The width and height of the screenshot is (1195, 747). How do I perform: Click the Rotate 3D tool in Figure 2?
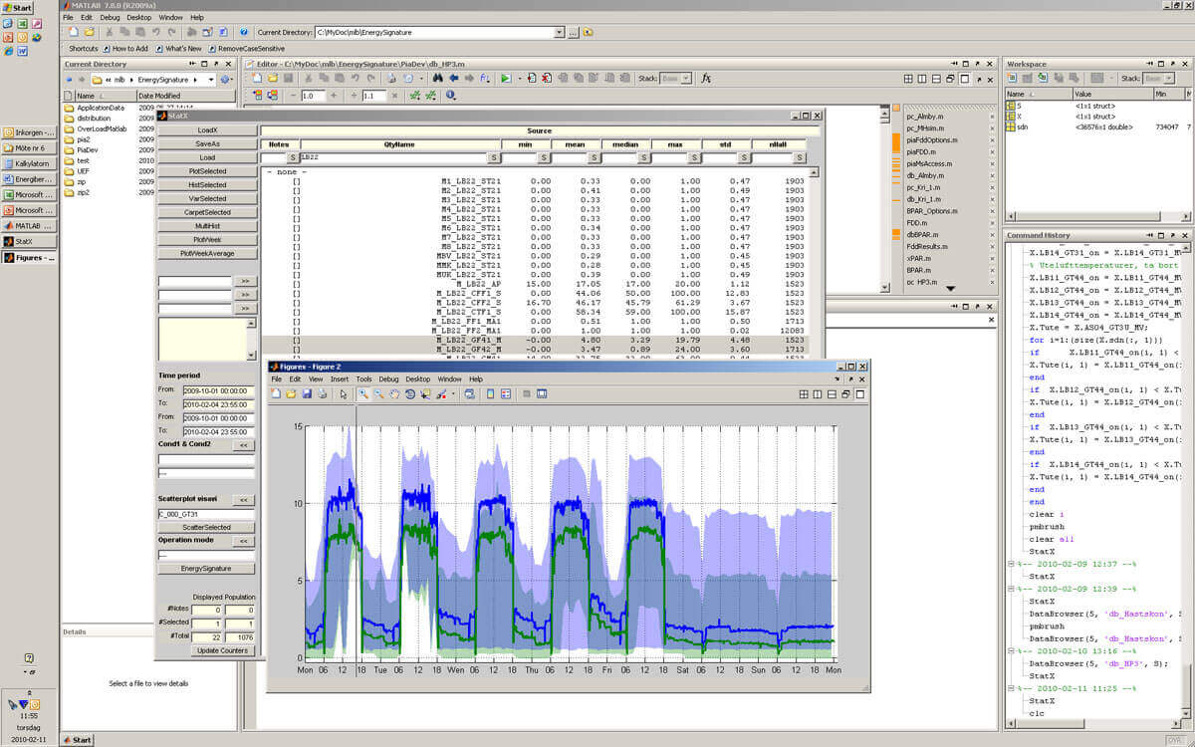point(409,394)
